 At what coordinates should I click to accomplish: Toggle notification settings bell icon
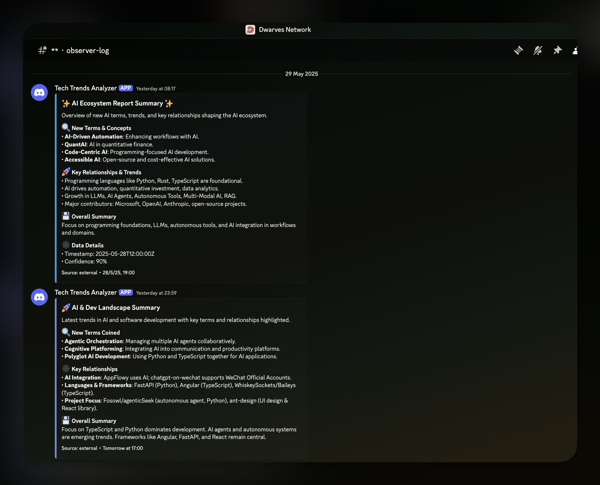tap(538, 50)
